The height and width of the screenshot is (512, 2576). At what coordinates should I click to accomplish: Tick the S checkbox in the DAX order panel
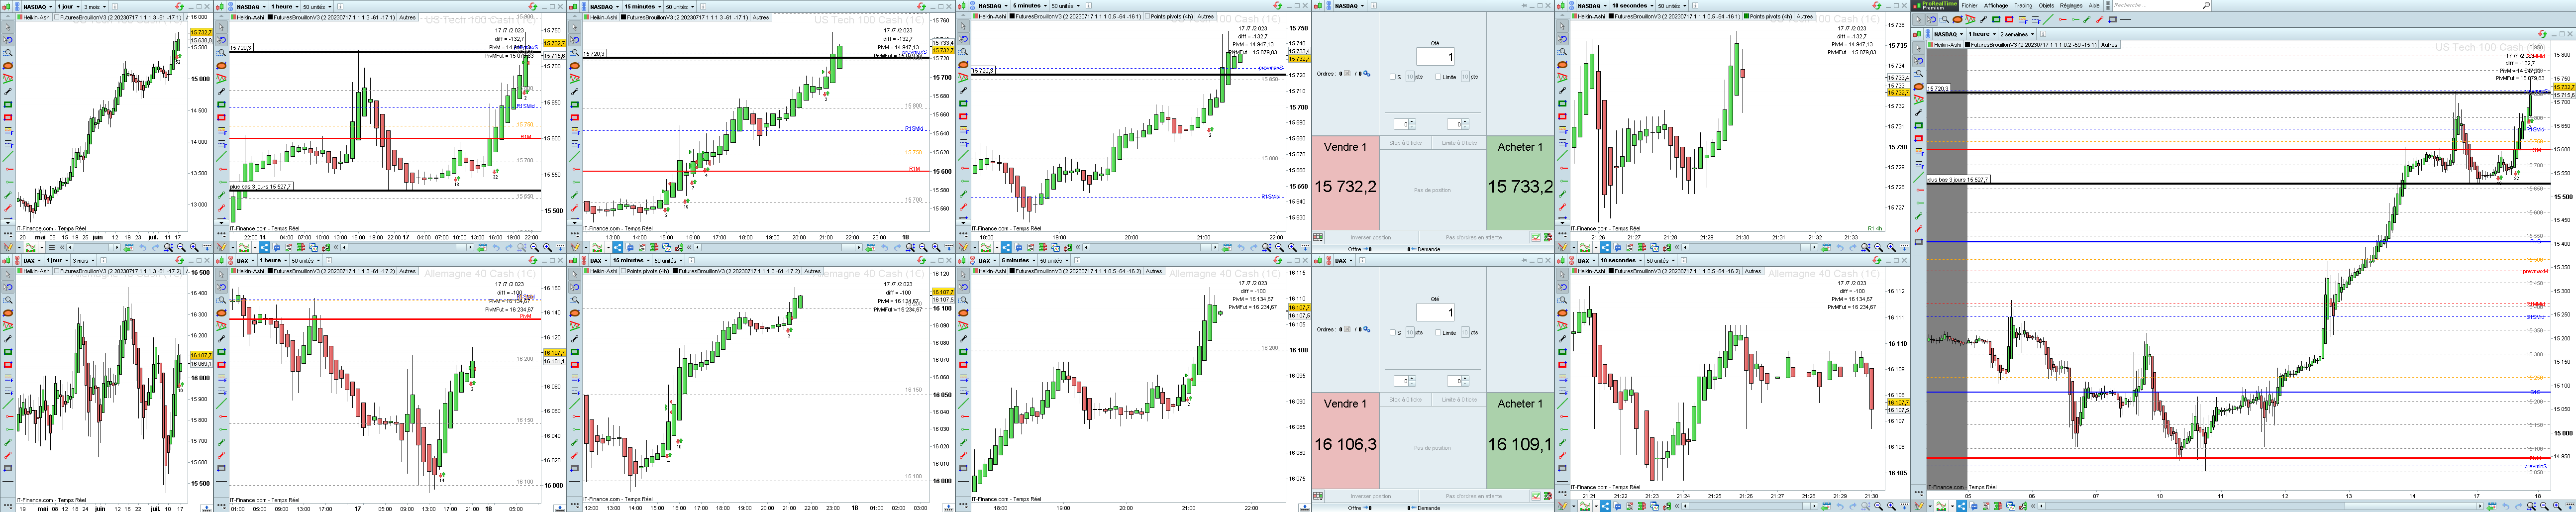coord(1393,333)
